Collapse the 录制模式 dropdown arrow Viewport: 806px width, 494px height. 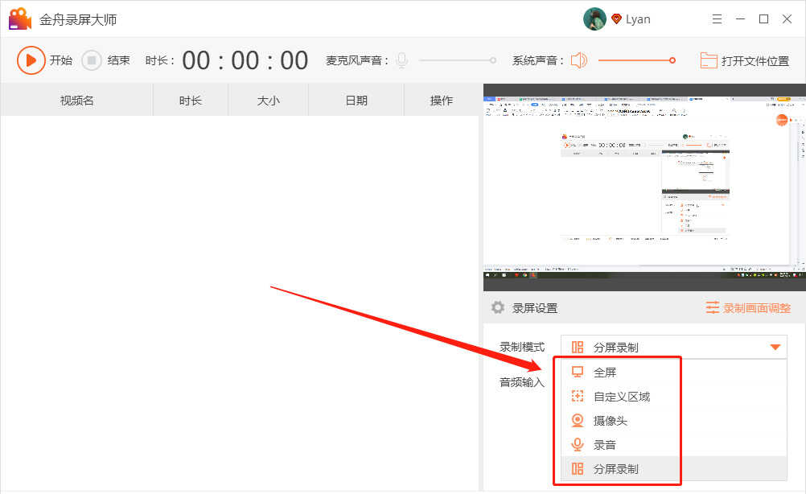(x=775, y=348)
